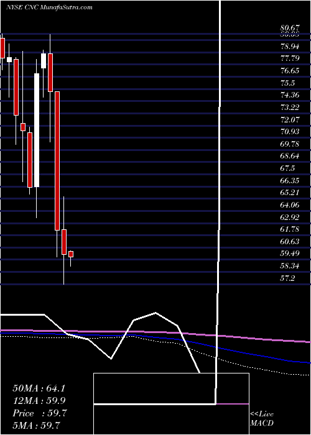Click the 60.63 price axis label
This screenshot has height=435, width=311.
(290, 242)
